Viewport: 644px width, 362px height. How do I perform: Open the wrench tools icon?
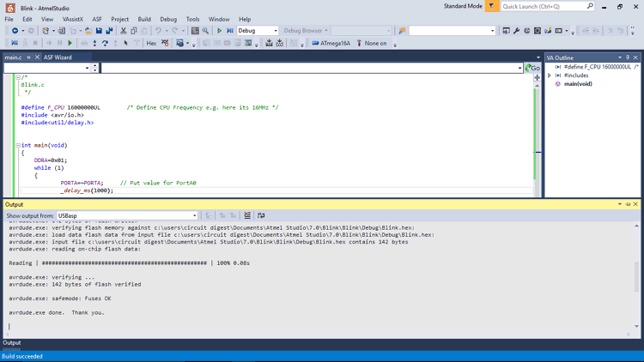pos(517,31)
